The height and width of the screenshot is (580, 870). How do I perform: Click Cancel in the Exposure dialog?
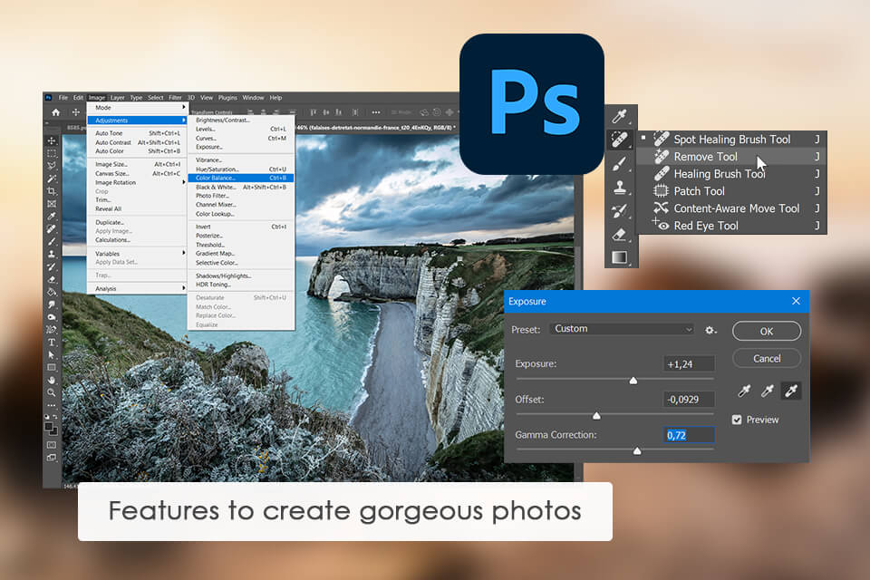767,359
